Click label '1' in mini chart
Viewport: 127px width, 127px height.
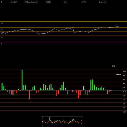[x=81, y=120]
